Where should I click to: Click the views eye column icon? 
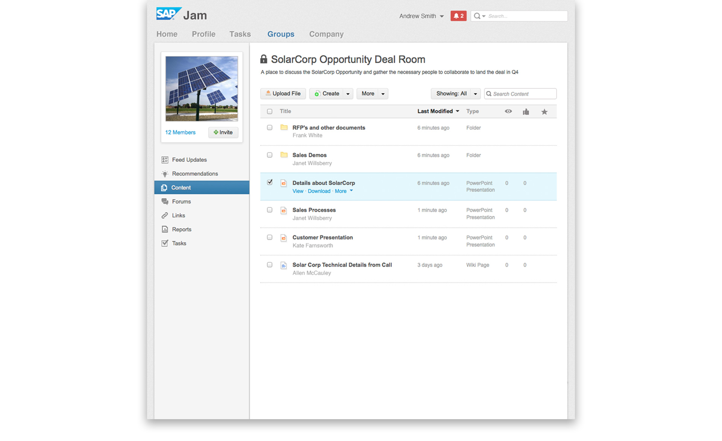click(x=508, y=111)
